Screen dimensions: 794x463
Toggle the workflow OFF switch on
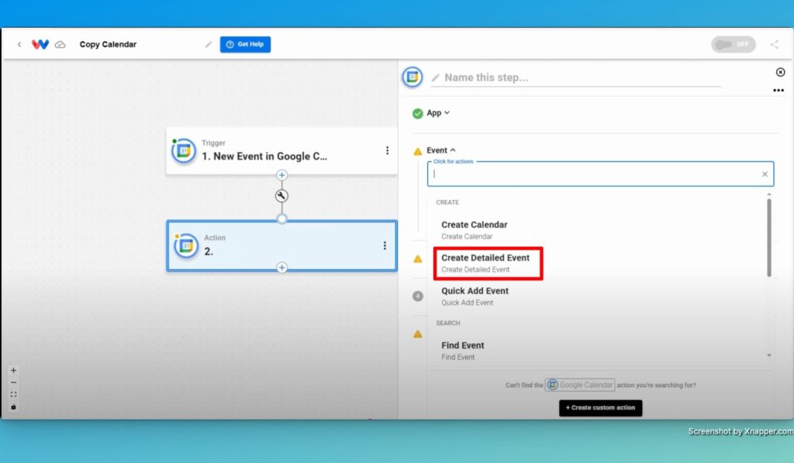pyautogui.click(x=734, y=44)
